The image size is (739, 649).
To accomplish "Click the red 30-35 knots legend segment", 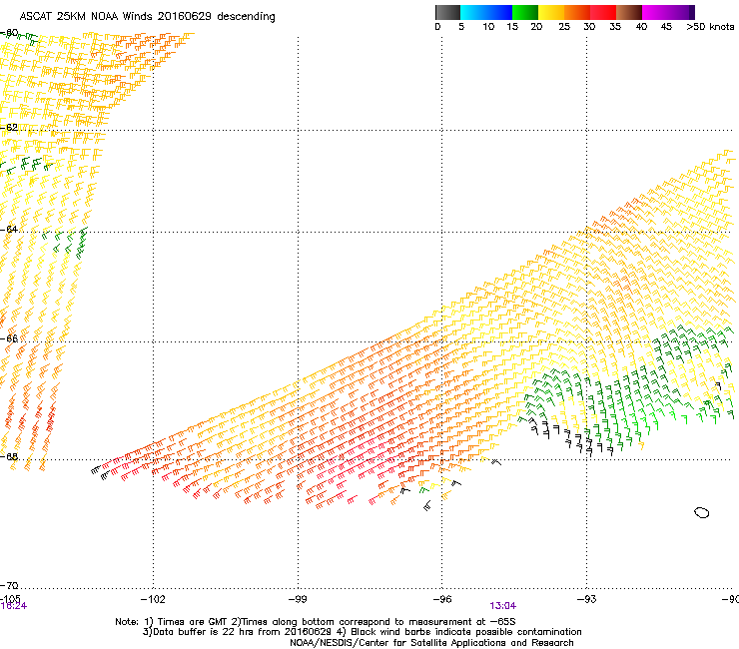I will [x=603, y=12].
